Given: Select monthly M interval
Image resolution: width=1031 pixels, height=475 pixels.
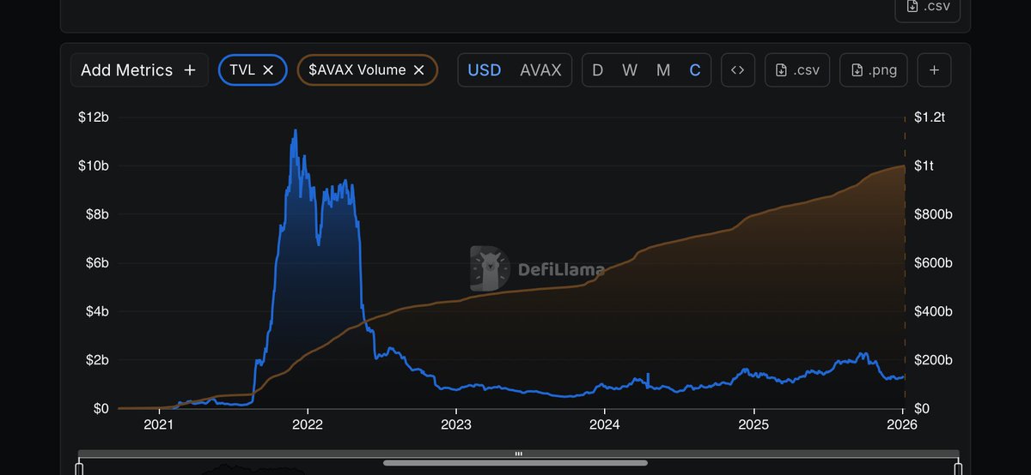Looking at the screenshot, I should (x=663, y=70).
